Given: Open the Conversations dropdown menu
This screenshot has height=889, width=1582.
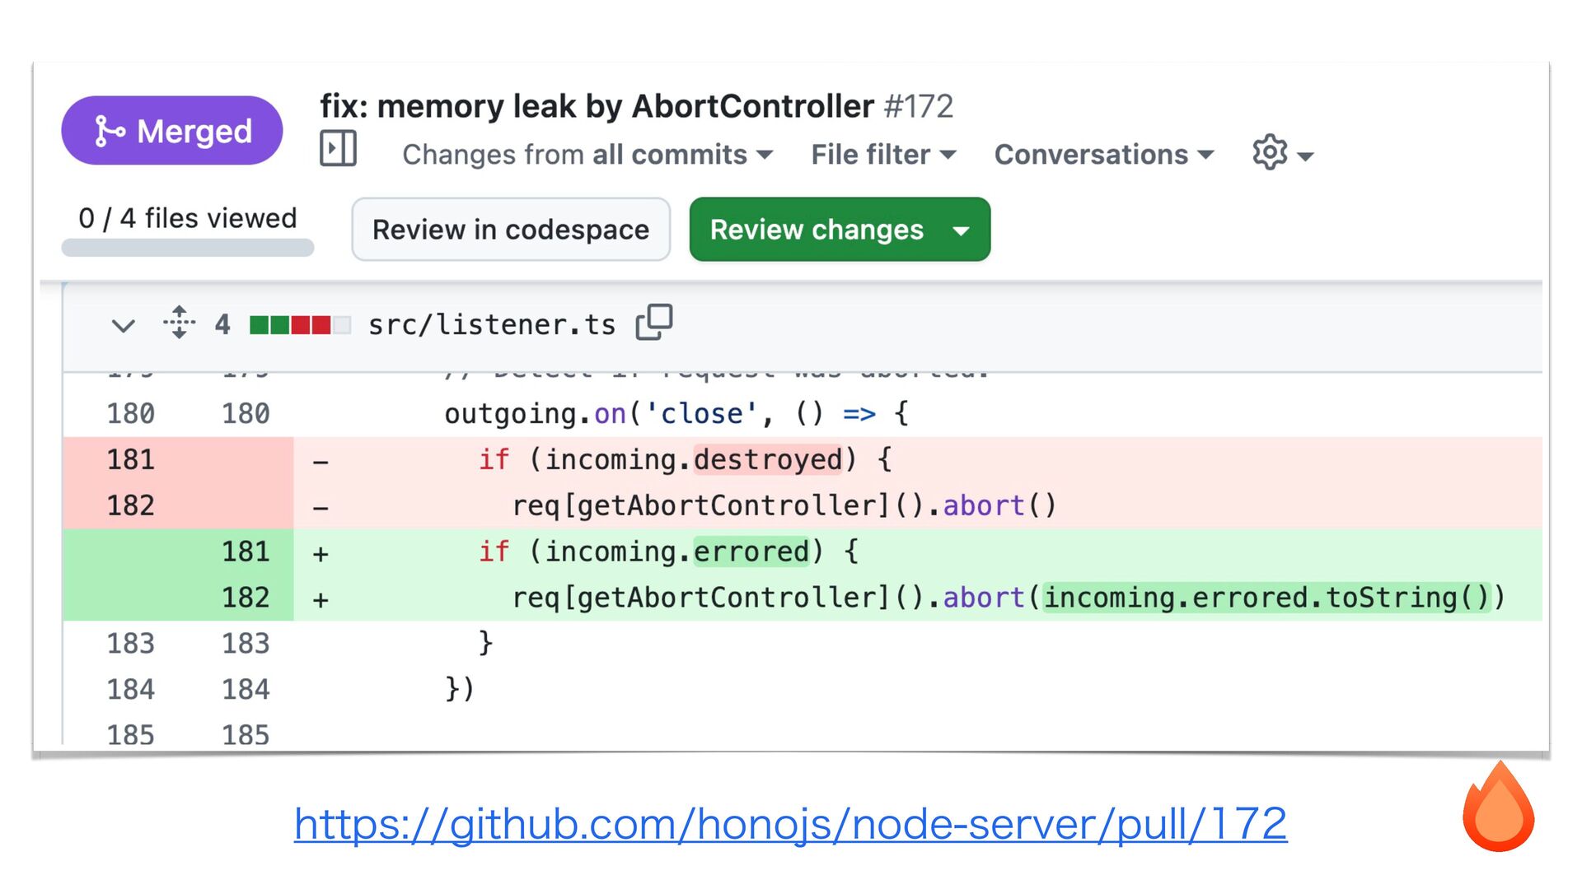Looking at the screenshot, I should point(1103,155).
